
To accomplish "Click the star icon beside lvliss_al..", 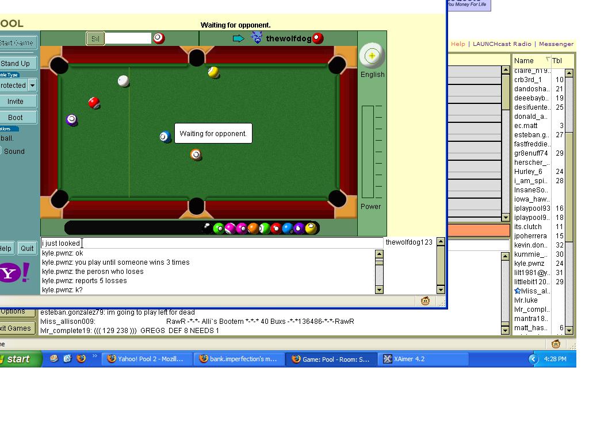I will tap(517, 291).
